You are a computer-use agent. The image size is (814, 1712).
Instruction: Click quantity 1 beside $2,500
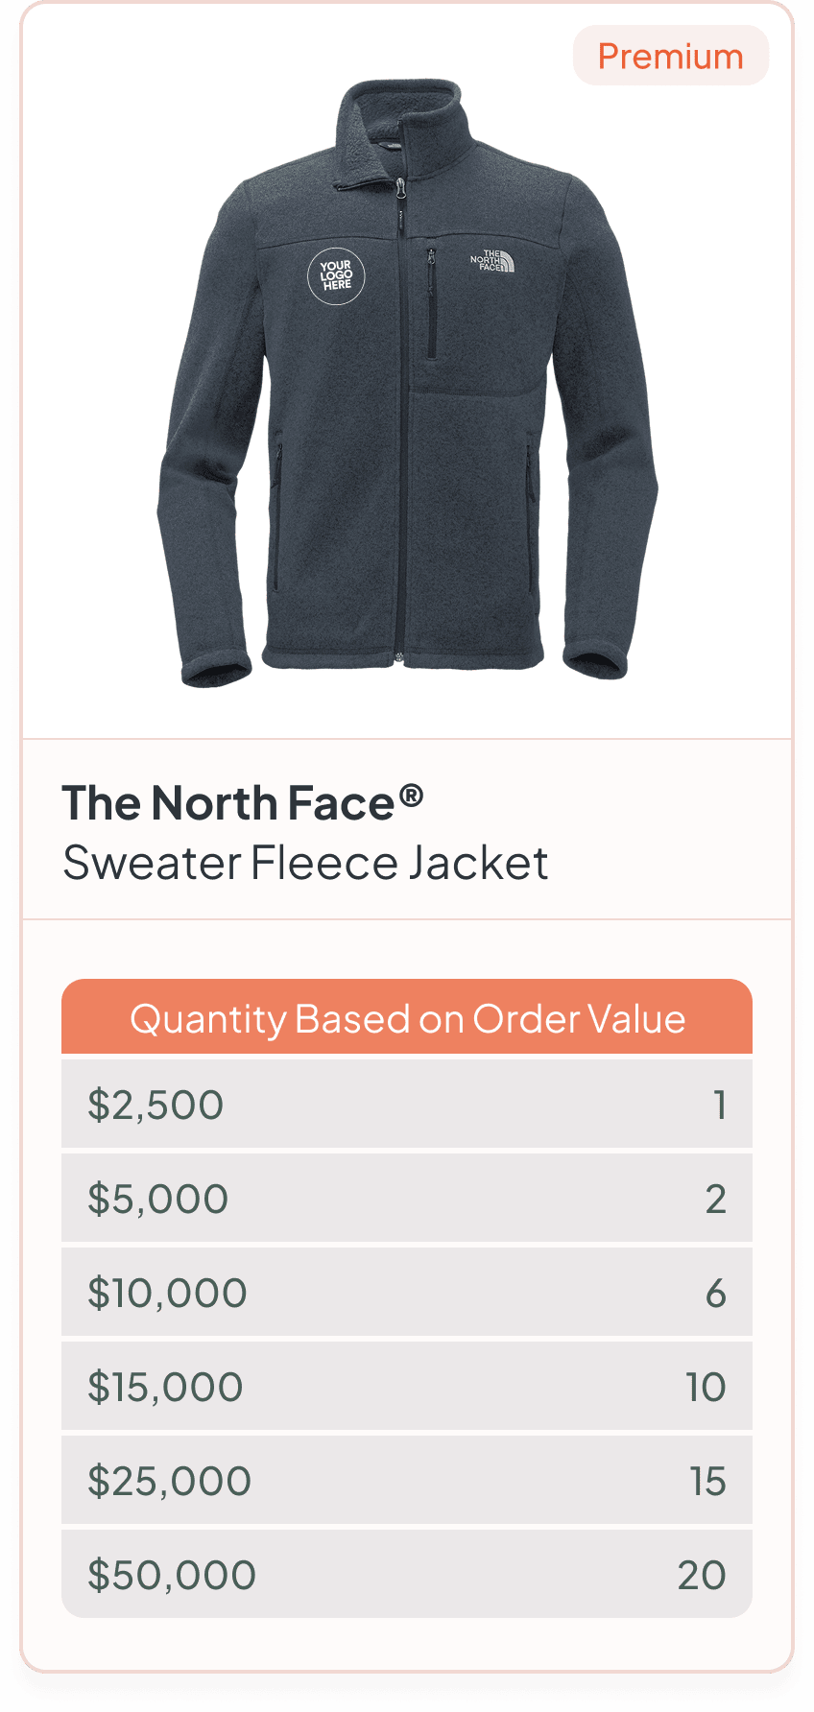point(720,1105)
